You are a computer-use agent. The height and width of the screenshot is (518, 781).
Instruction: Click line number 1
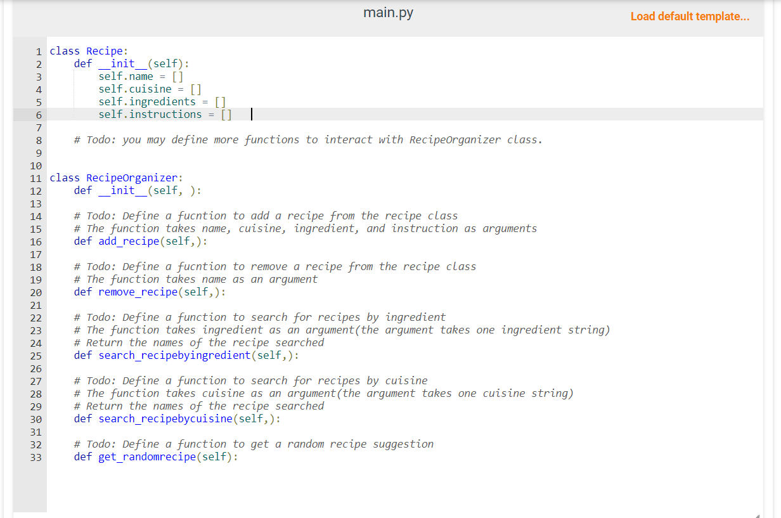tap(38, 51)
